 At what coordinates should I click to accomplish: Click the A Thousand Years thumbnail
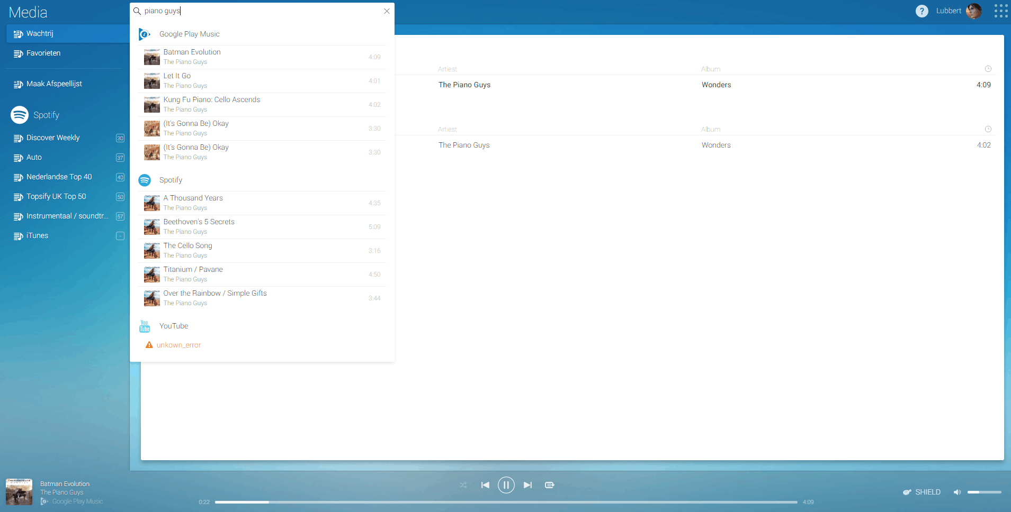click(x=152, y=203)
